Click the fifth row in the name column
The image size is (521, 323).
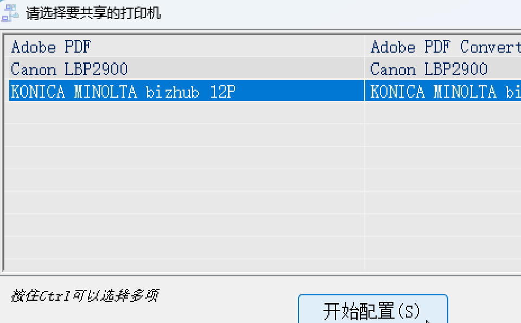[x=185, y=135]
